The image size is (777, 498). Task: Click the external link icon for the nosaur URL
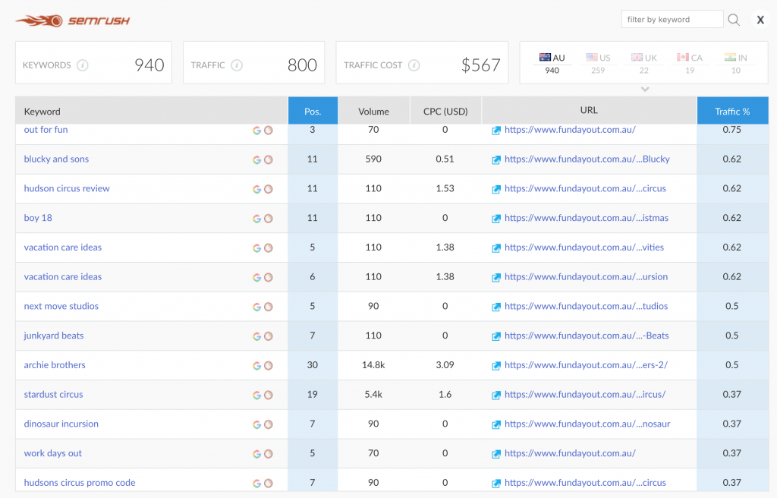pos(496,424)
